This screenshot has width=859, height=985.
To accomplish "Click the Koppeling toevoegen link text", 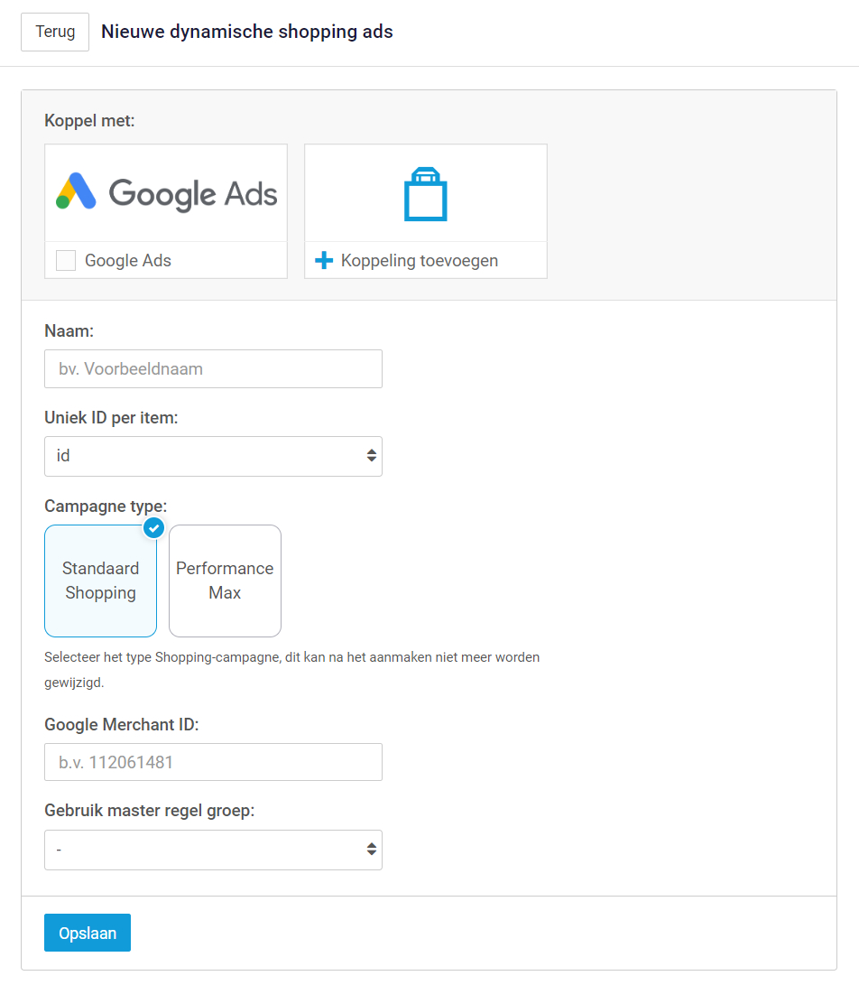I will (x=420, y=261).
